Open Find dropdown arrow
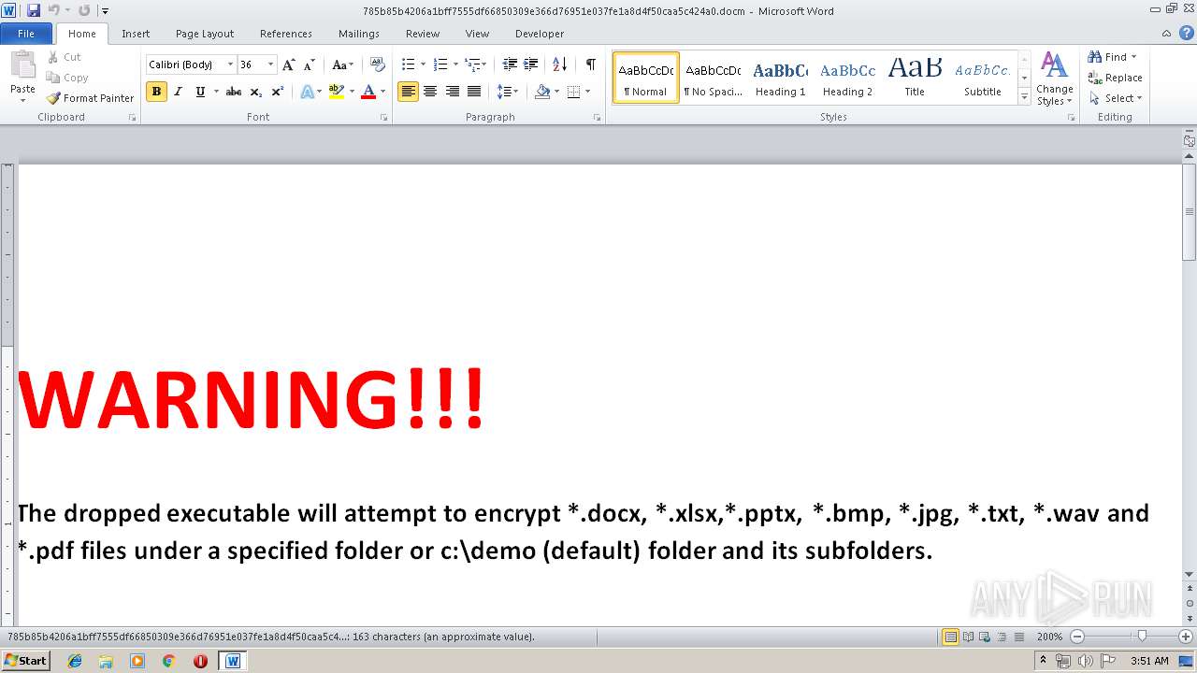This screenshot has width=1197, height=673. click(1134, 57)
